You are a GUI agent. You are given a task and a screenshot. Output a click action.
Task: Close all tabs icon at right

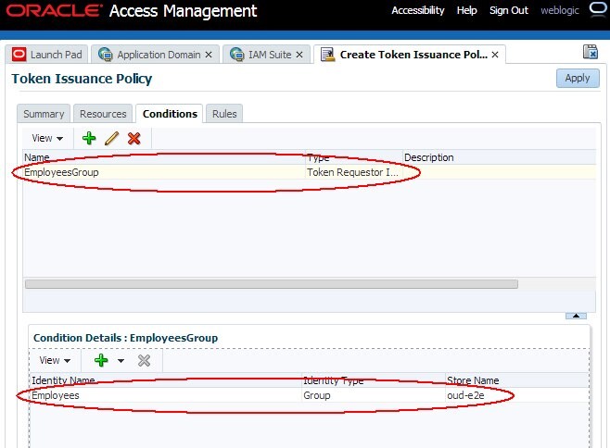pyautogui.click(x=591, y=52)
